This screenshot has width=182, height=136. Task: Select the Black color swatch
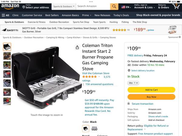(86, 128)
